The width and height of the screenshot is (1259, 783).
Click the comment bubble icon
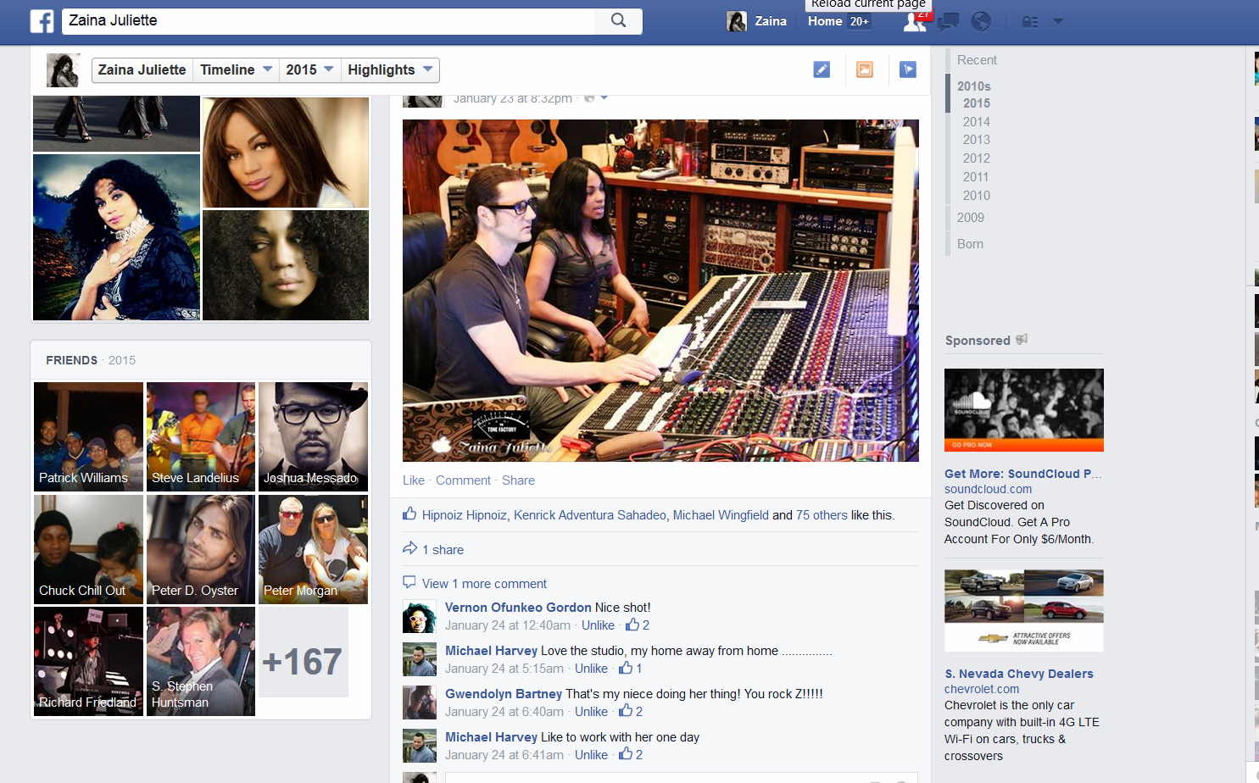click(x=409, y=582)
